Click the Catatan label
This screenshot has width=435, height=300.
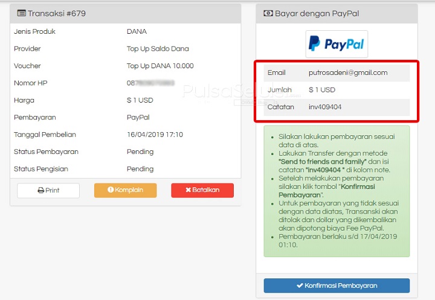point(280,107)
